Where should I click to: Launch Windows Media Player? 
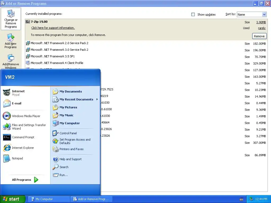(x=25, y=116)
